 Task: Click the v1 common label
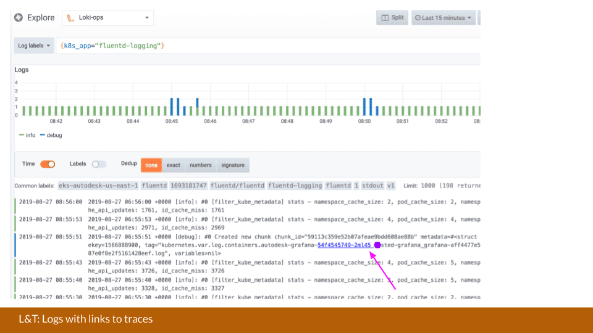(390, 186)
